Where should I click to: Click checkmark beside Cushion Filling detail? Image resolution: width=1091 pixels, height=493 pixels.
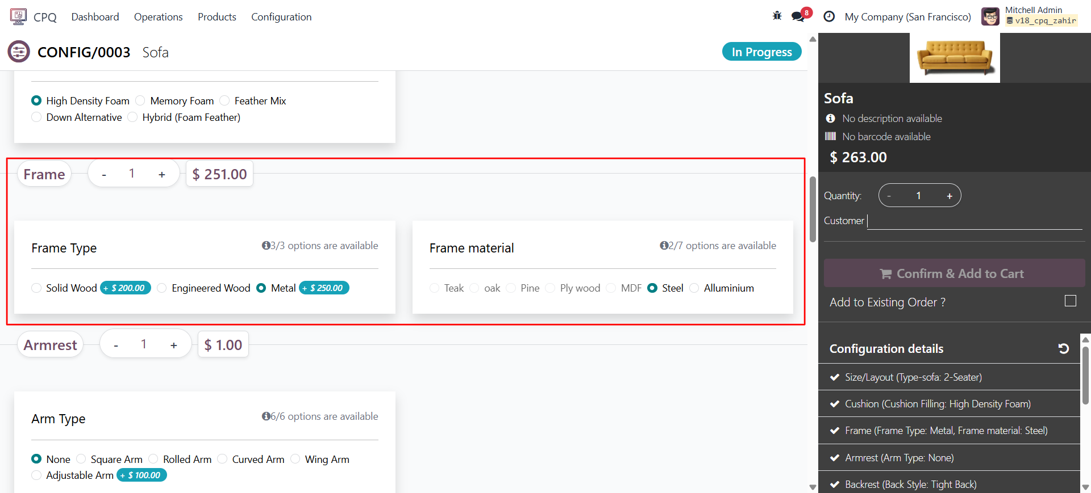pos(835,404)
